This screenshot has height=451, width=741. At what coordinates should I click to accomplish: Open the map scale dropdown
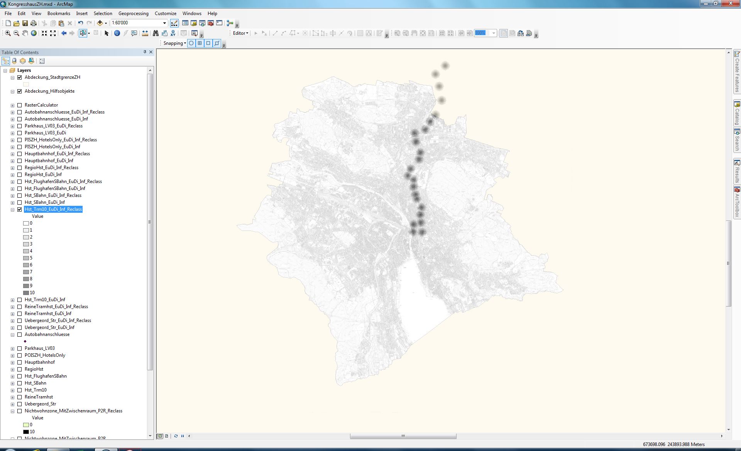point(164,23)
